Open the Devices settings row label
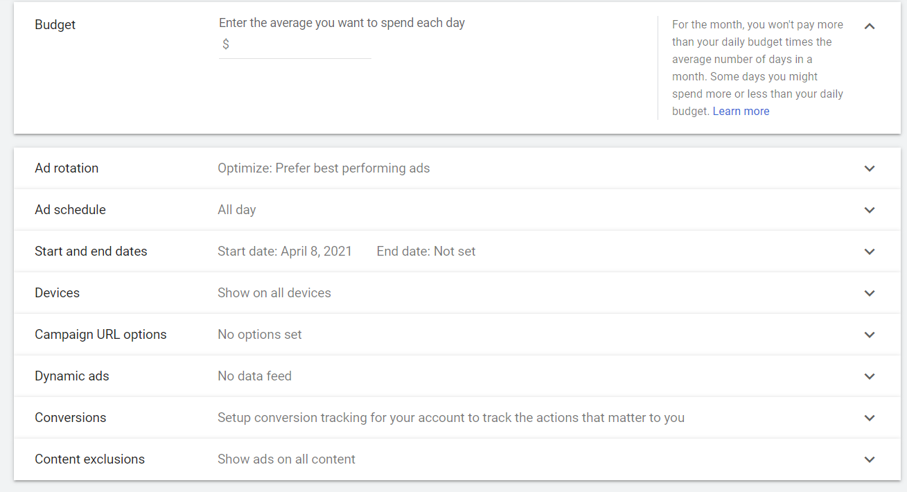The width and height of the screenshot is (907, 492). click(57, 293)
